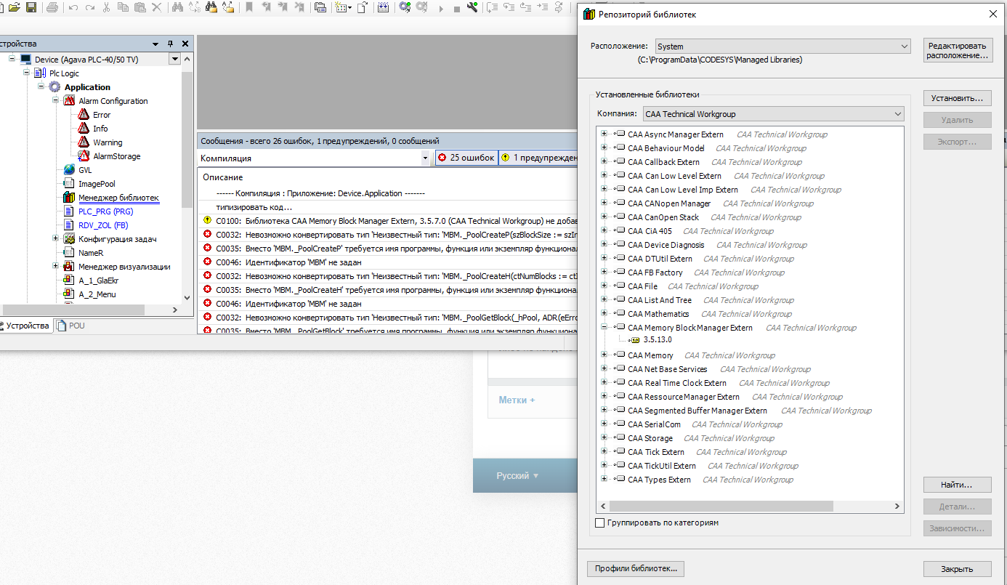
Task: Click the Find binoculars icon
Action: [178, 7]
